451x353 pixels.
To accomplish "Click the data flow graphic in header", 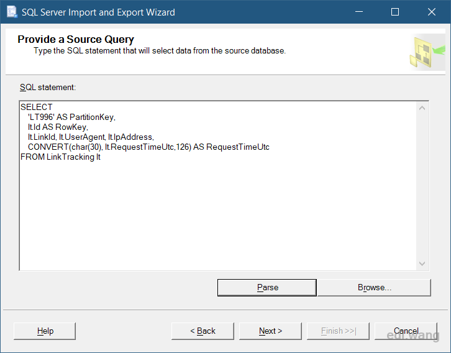I will (427, 52).
